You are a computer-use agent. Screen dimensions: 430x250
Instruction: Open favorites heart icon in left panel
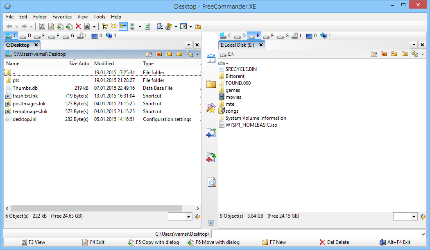(158, 54)
